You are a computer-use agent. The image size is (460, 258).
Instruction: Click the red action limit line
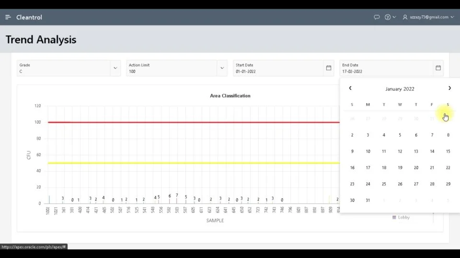point(192,122)
